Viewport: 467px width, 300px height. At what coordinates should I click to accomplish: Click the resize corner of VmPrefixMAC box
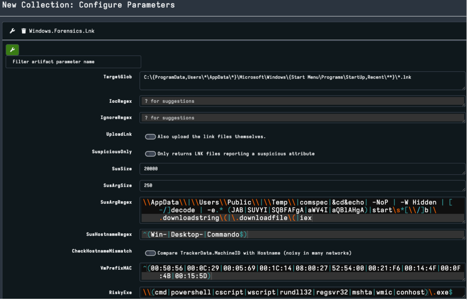pyautogui.click(x=464, y=279)
